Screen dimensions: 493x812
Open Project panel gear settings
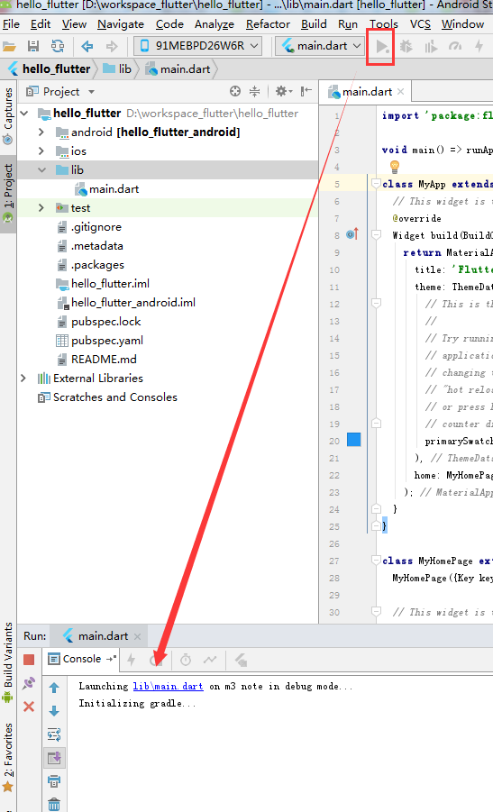[283, 92]
